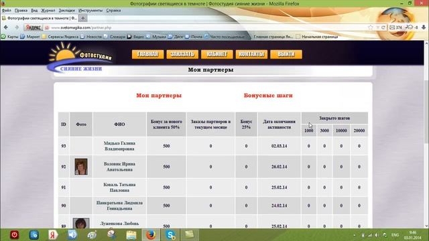Reload the page with the refresh icon
429x241 pixels.
(383, 27)
